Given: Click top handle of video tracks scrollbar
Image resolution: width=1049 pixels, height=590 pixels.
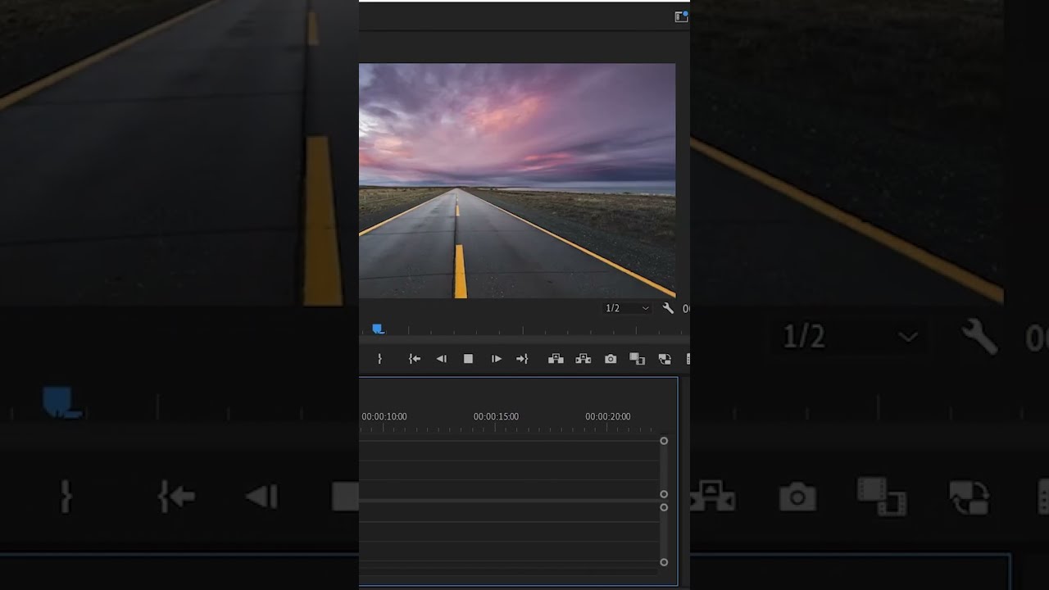Looking at the screenshot, I should point(664,441).
